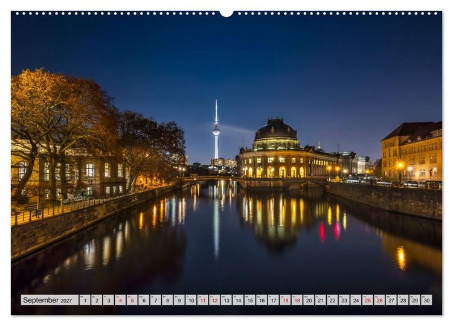Select red Sunday date 5
The width and height of the screenshot is (453, 326).
[132, 299]
